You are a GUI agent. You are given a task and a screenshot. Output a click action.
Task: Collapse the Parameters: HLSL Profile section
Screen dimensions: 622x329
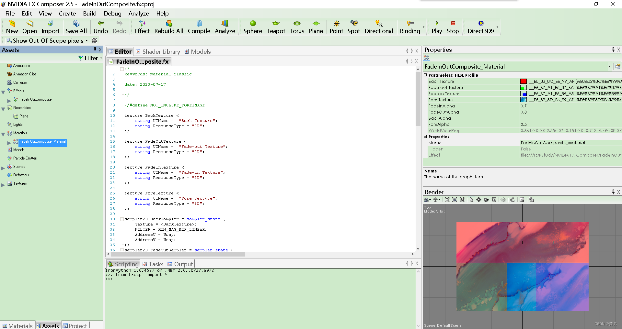(x=425, y=75)
